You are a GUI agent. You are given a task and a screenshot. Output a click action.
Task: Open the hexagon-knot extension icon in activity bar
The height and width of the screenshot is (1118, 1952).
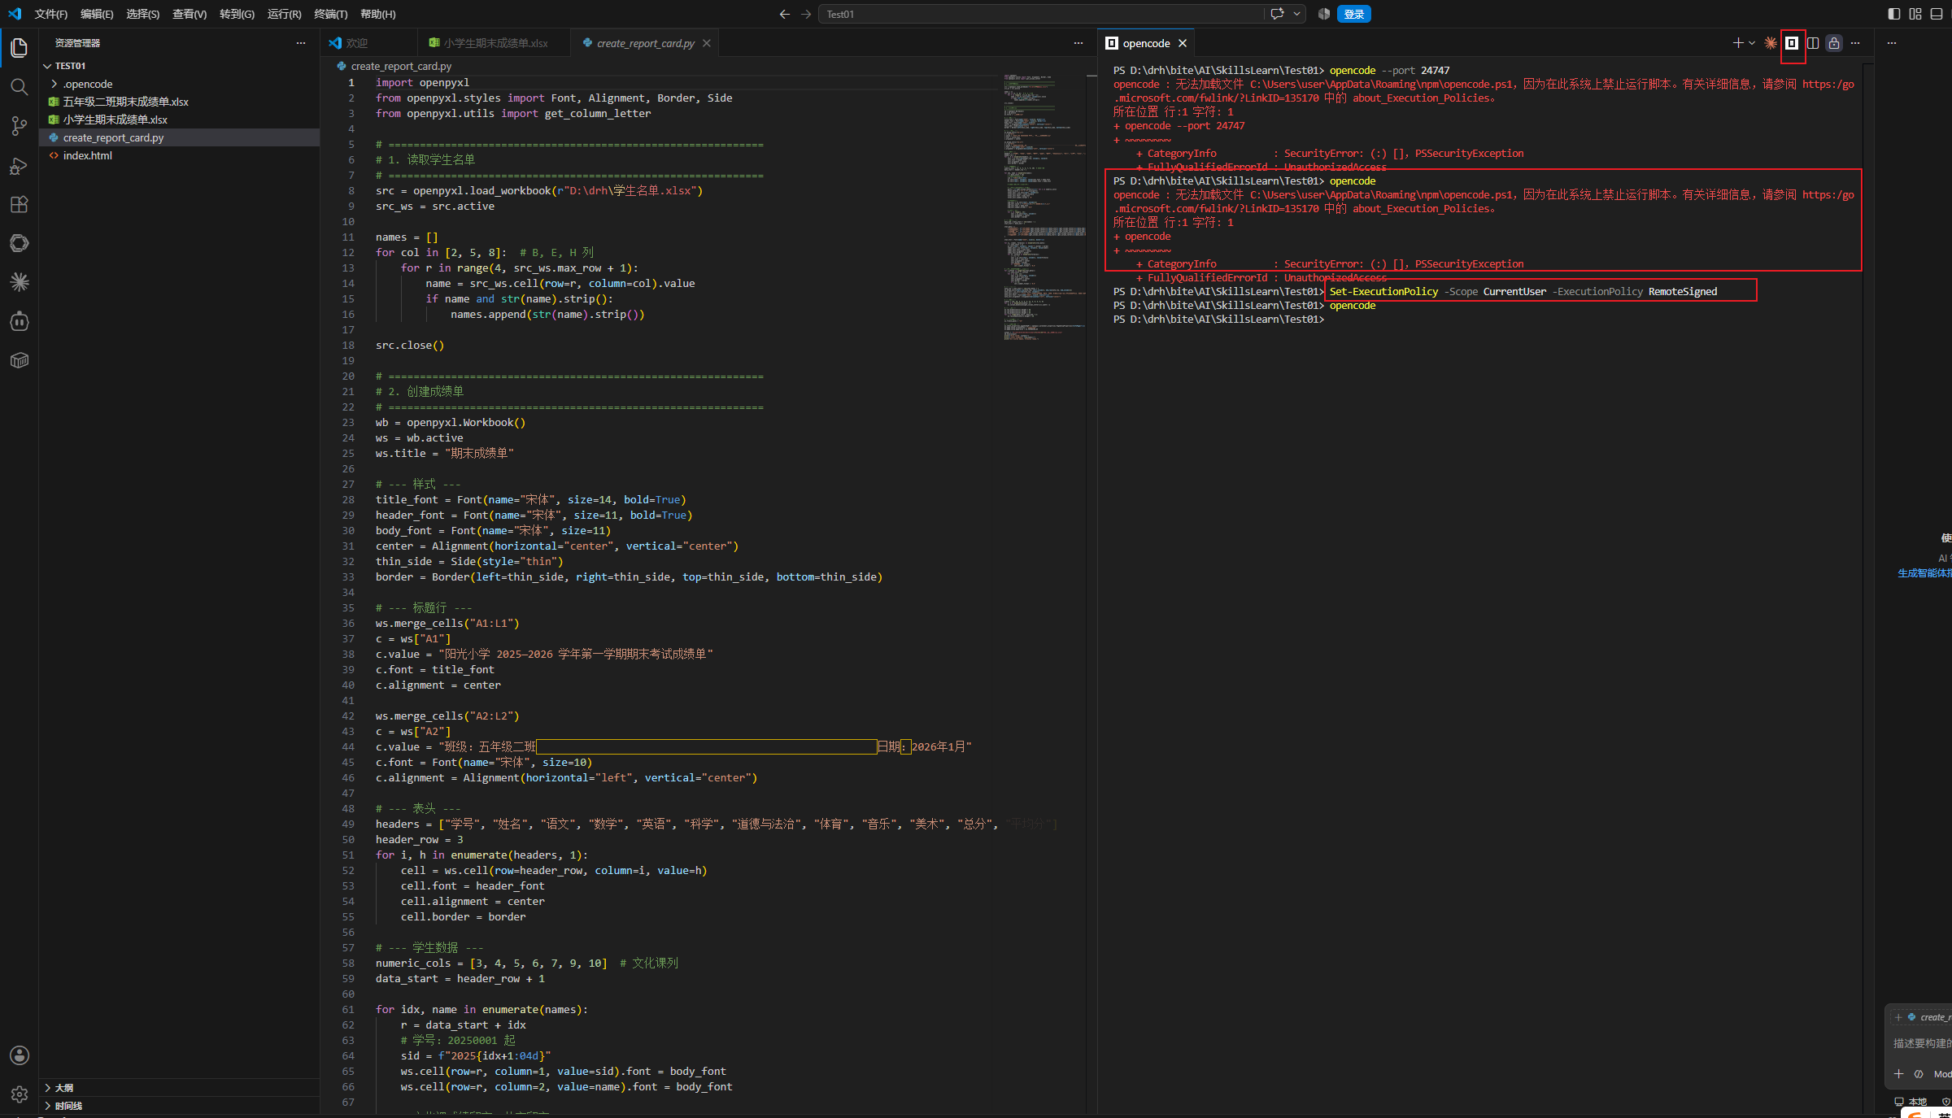point(20,243)
